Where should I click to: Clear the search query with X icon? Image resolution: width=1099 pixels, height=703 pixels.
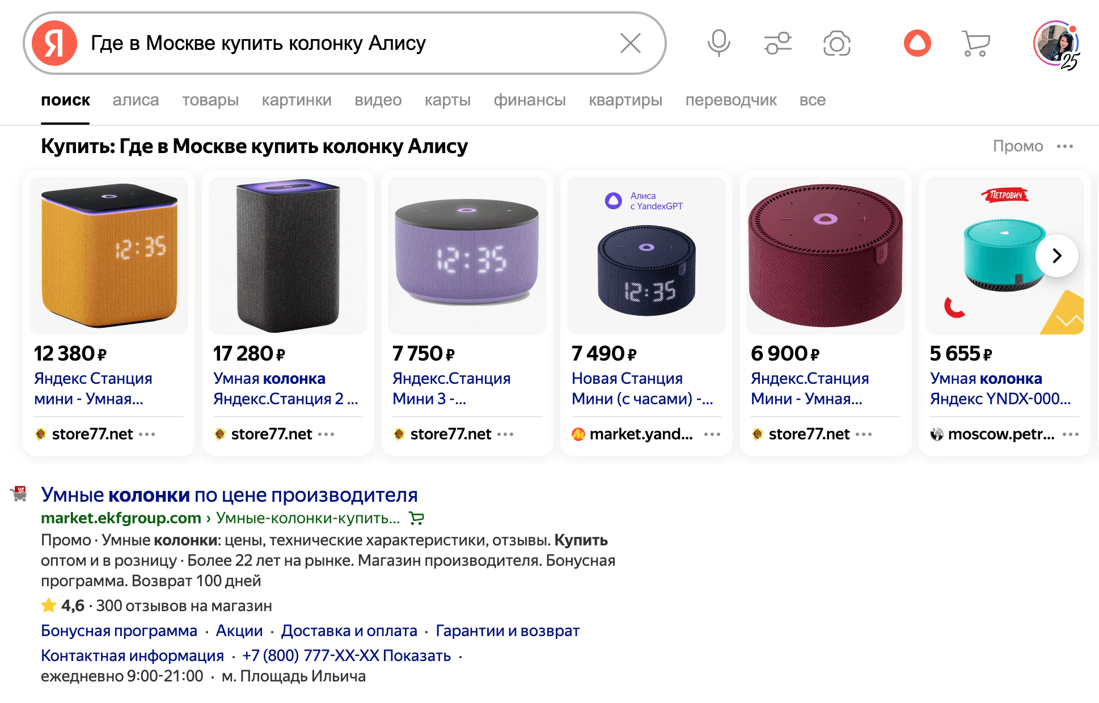pyautogui.click(x=630, y=43)
